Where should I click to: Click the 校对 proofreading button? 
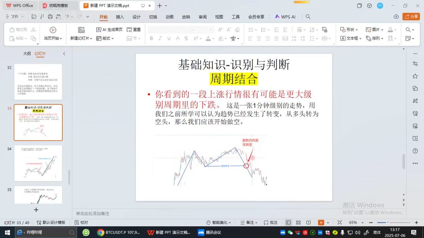81,222
